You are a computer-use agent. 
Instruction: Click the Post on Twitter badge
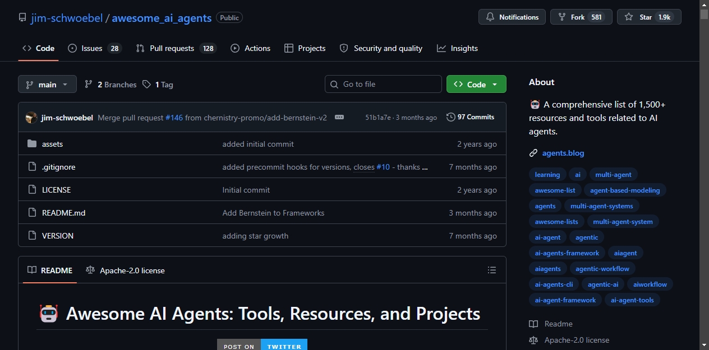(x=262, y=344)
